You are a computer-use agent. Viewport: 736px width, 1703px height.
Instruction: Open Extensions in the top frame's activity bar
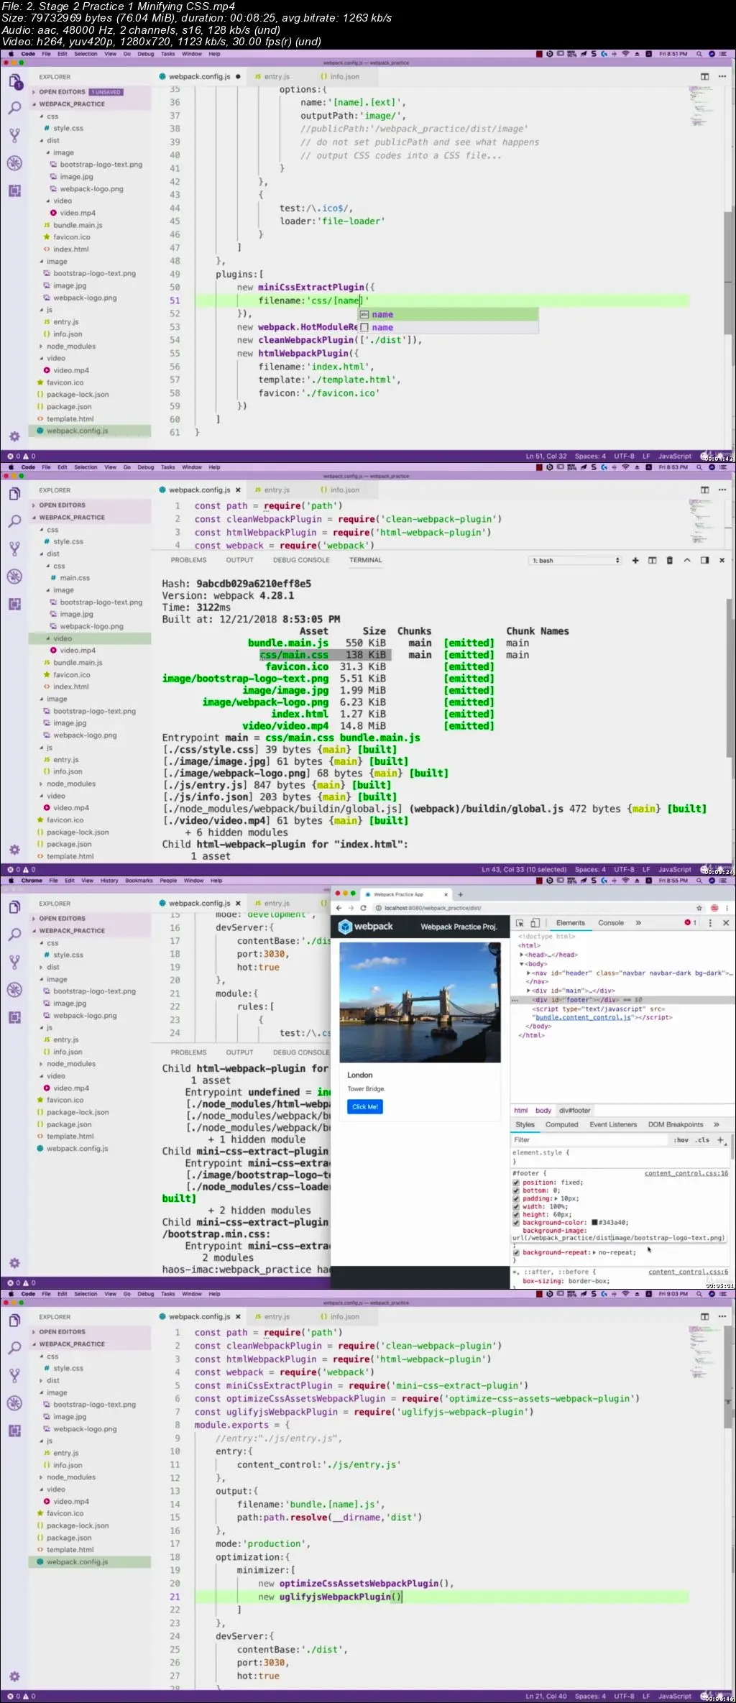14,191
